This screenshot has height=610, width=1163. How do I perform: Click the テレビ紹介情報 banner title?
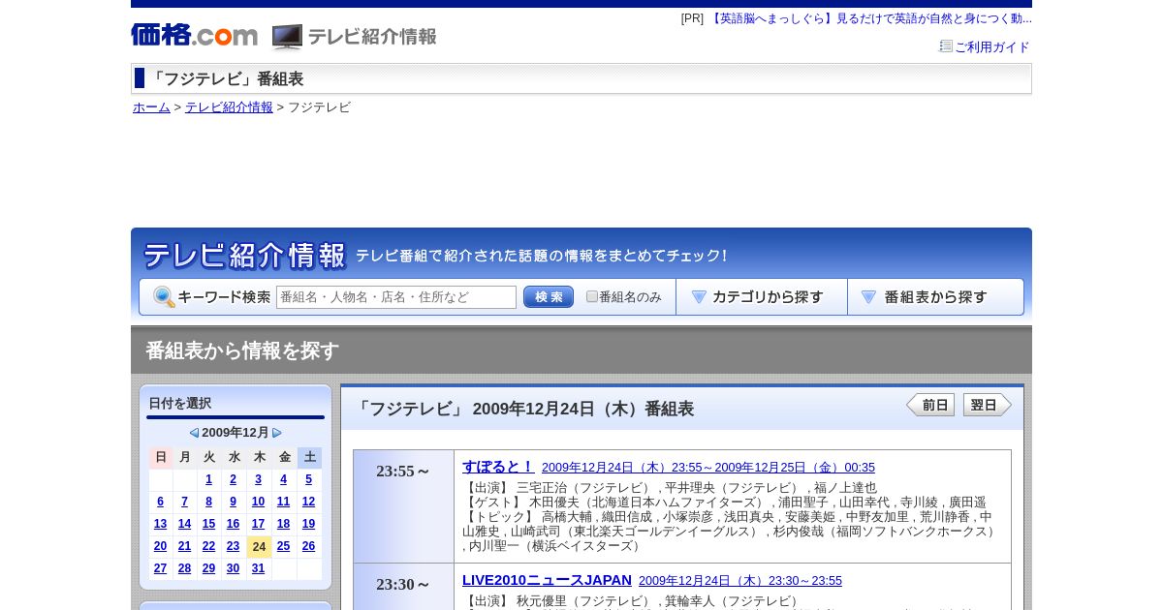click(244, 256)
